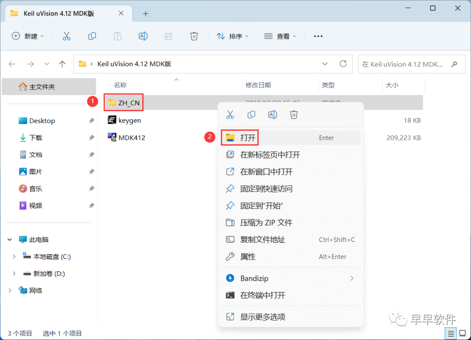Cut the selected file using toolbar
The height and width of the screenshot is (340, 471).
tap(66, 36)
